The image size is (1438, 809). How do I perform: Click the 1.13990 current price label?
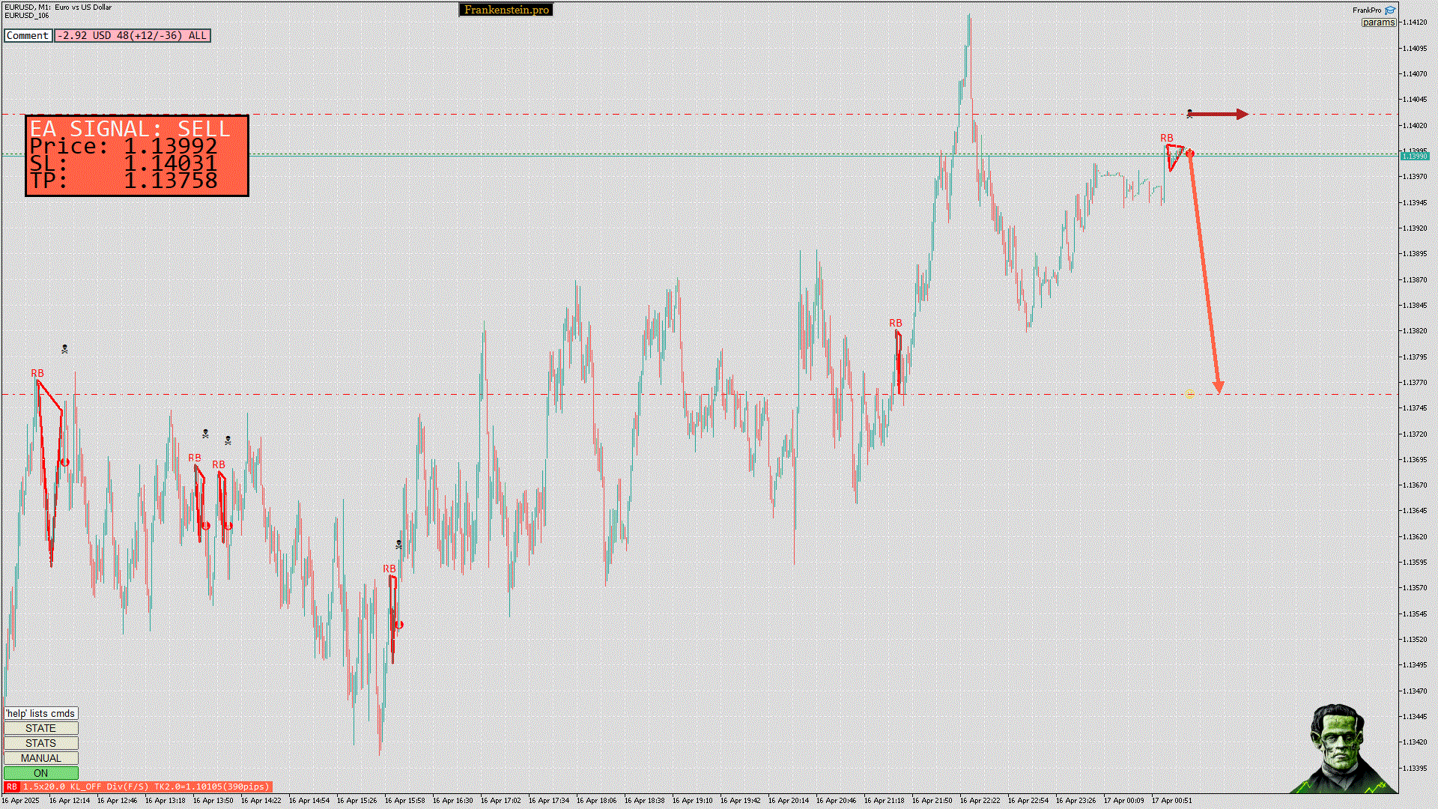point(1414,156)
